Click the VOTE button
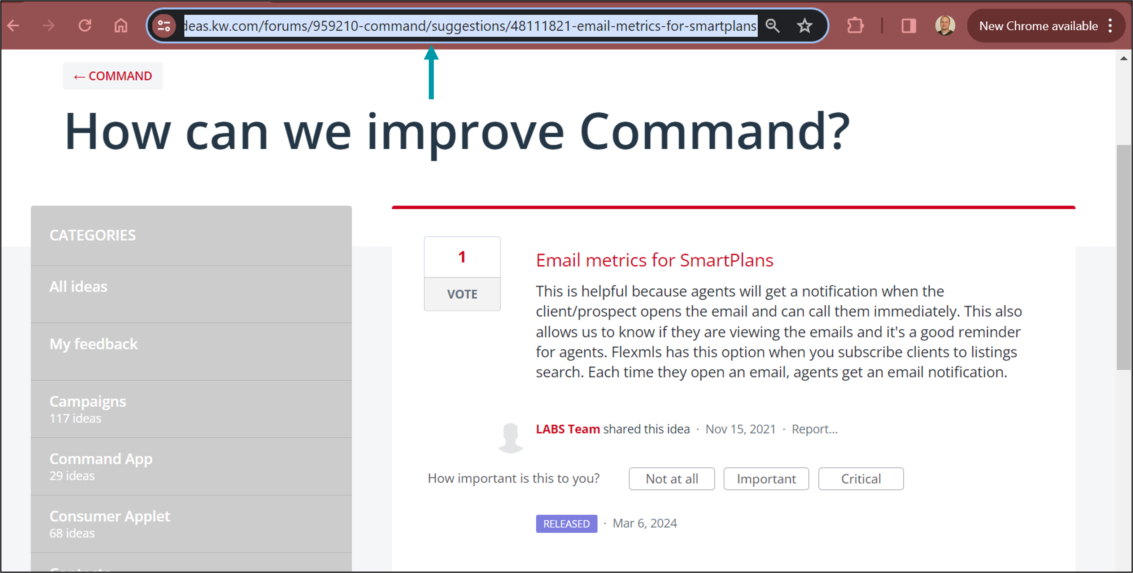 (x=462, y=294)
